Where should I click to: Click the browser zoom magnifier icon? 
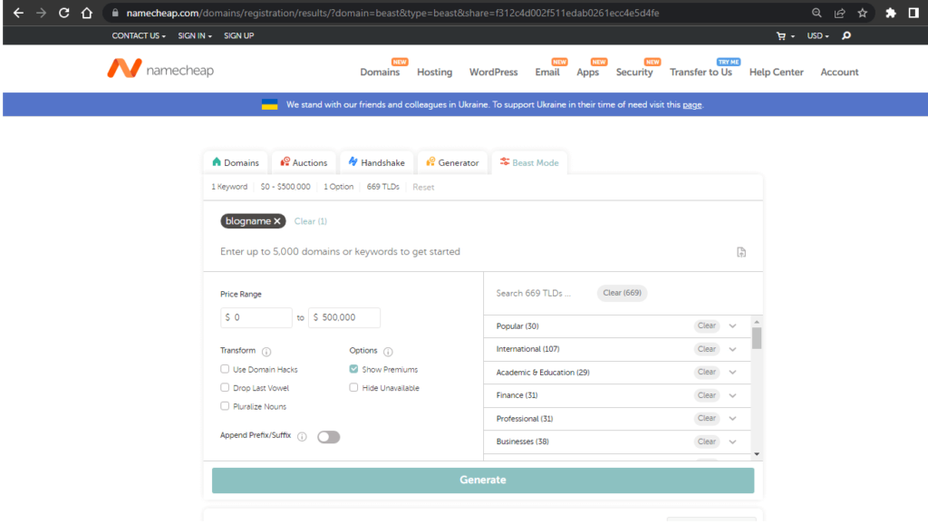coord(817,13)
